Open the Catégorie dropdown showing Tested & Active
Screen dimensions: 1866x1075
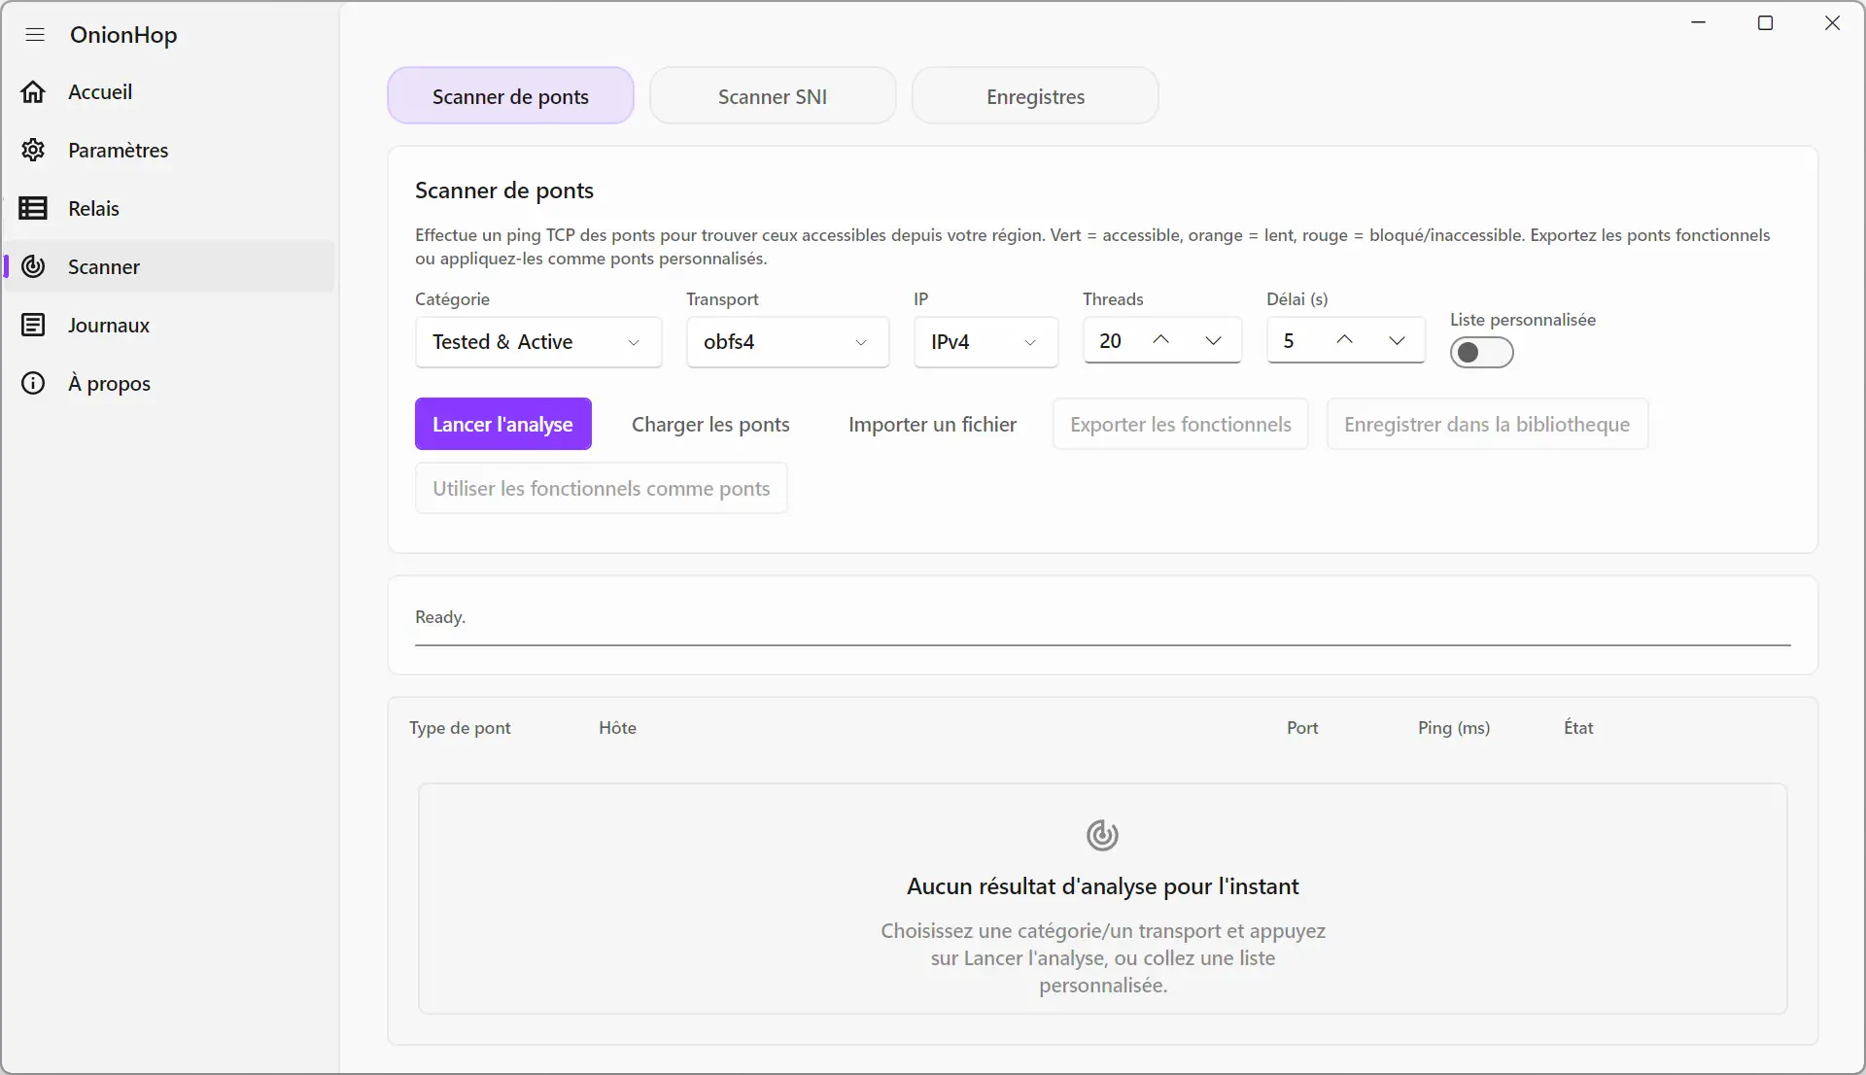(538, 342)
